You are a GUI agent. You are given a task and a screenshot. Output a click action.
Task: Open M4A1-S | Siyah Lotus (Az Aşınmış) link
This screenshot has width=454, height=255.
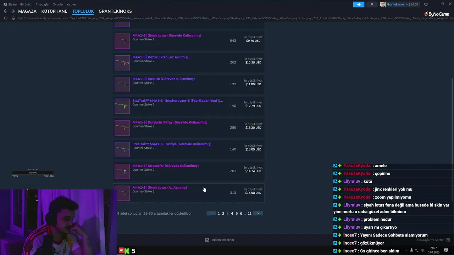tap(160, 187)
